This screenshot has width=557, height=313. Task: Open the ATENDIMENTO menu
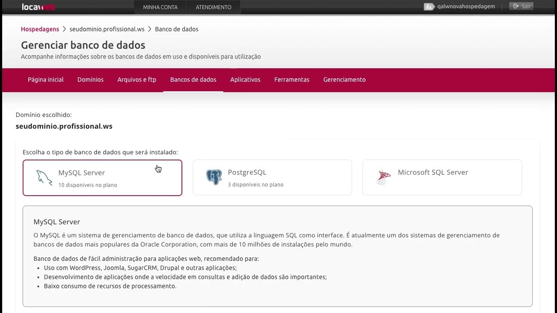(x=213, y=7)
